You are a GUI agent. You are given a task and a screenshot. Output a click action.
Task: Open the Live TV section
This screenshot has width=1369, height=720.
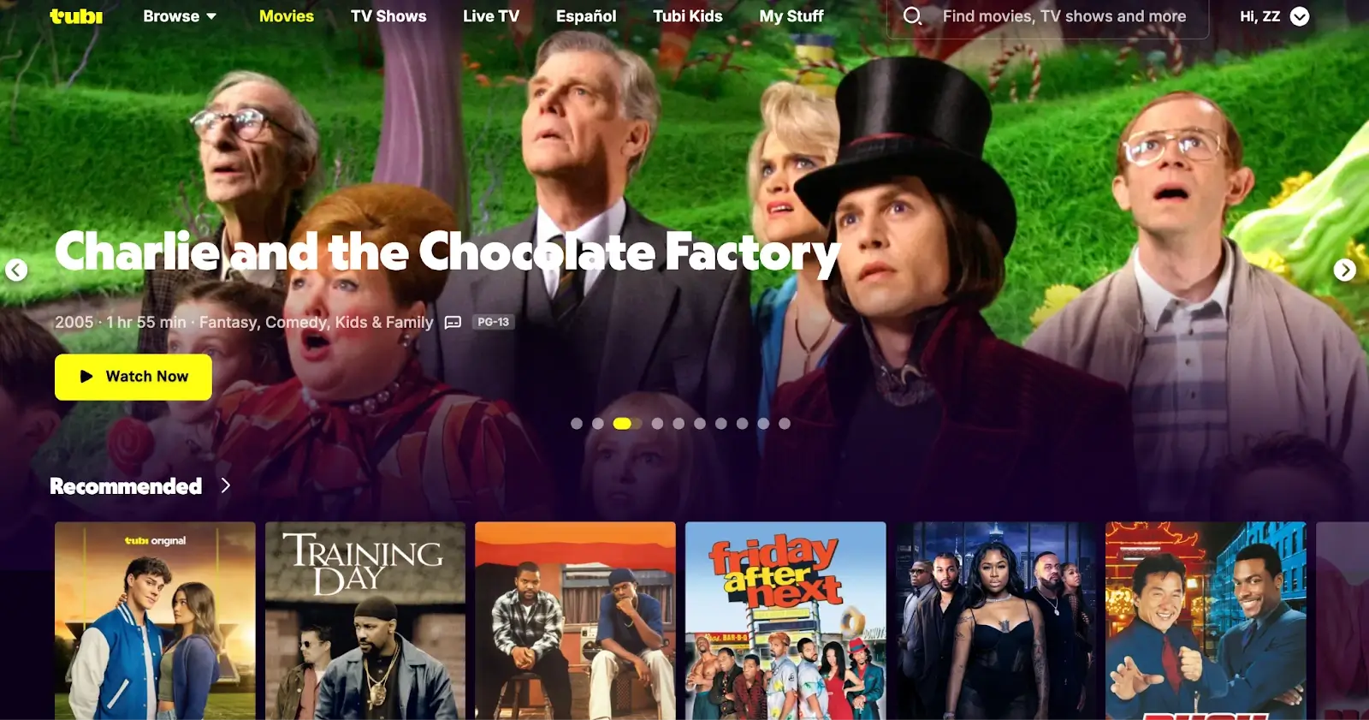coord(491,16)
